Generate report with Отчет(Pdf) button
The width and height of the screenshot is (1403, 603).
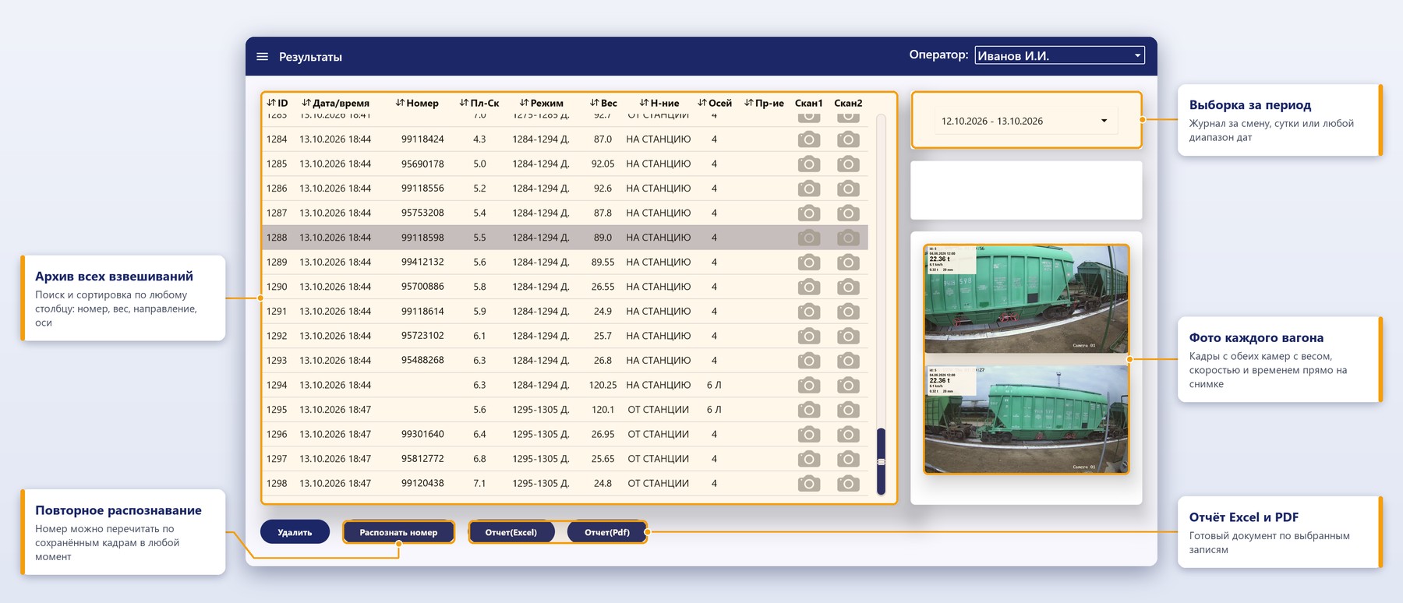coord(607,532)
